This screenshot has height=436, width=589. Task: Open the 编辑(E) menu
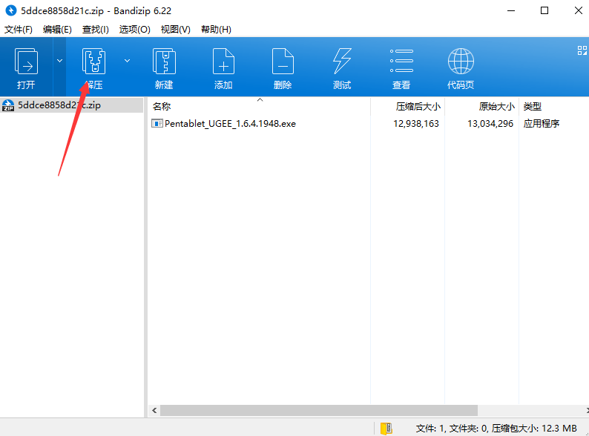point(57,30)
